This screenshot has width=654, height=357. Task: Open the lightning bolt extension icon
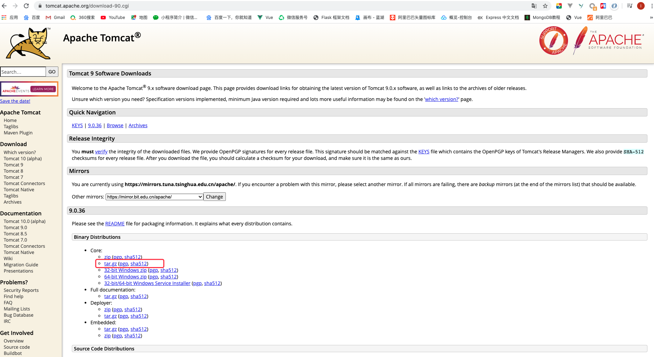(x=559, y=6)
